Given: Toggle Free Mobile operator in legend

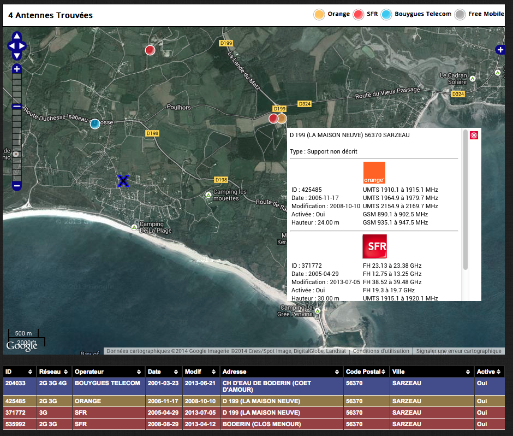Looking at the screenshot, I should 461,15.
